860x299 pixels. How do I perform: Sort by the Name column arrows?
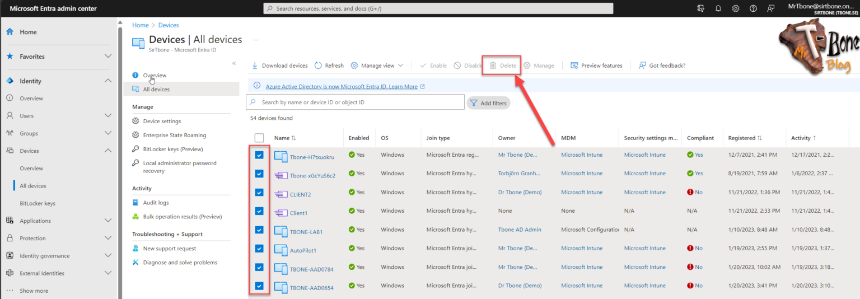[294, 138]
